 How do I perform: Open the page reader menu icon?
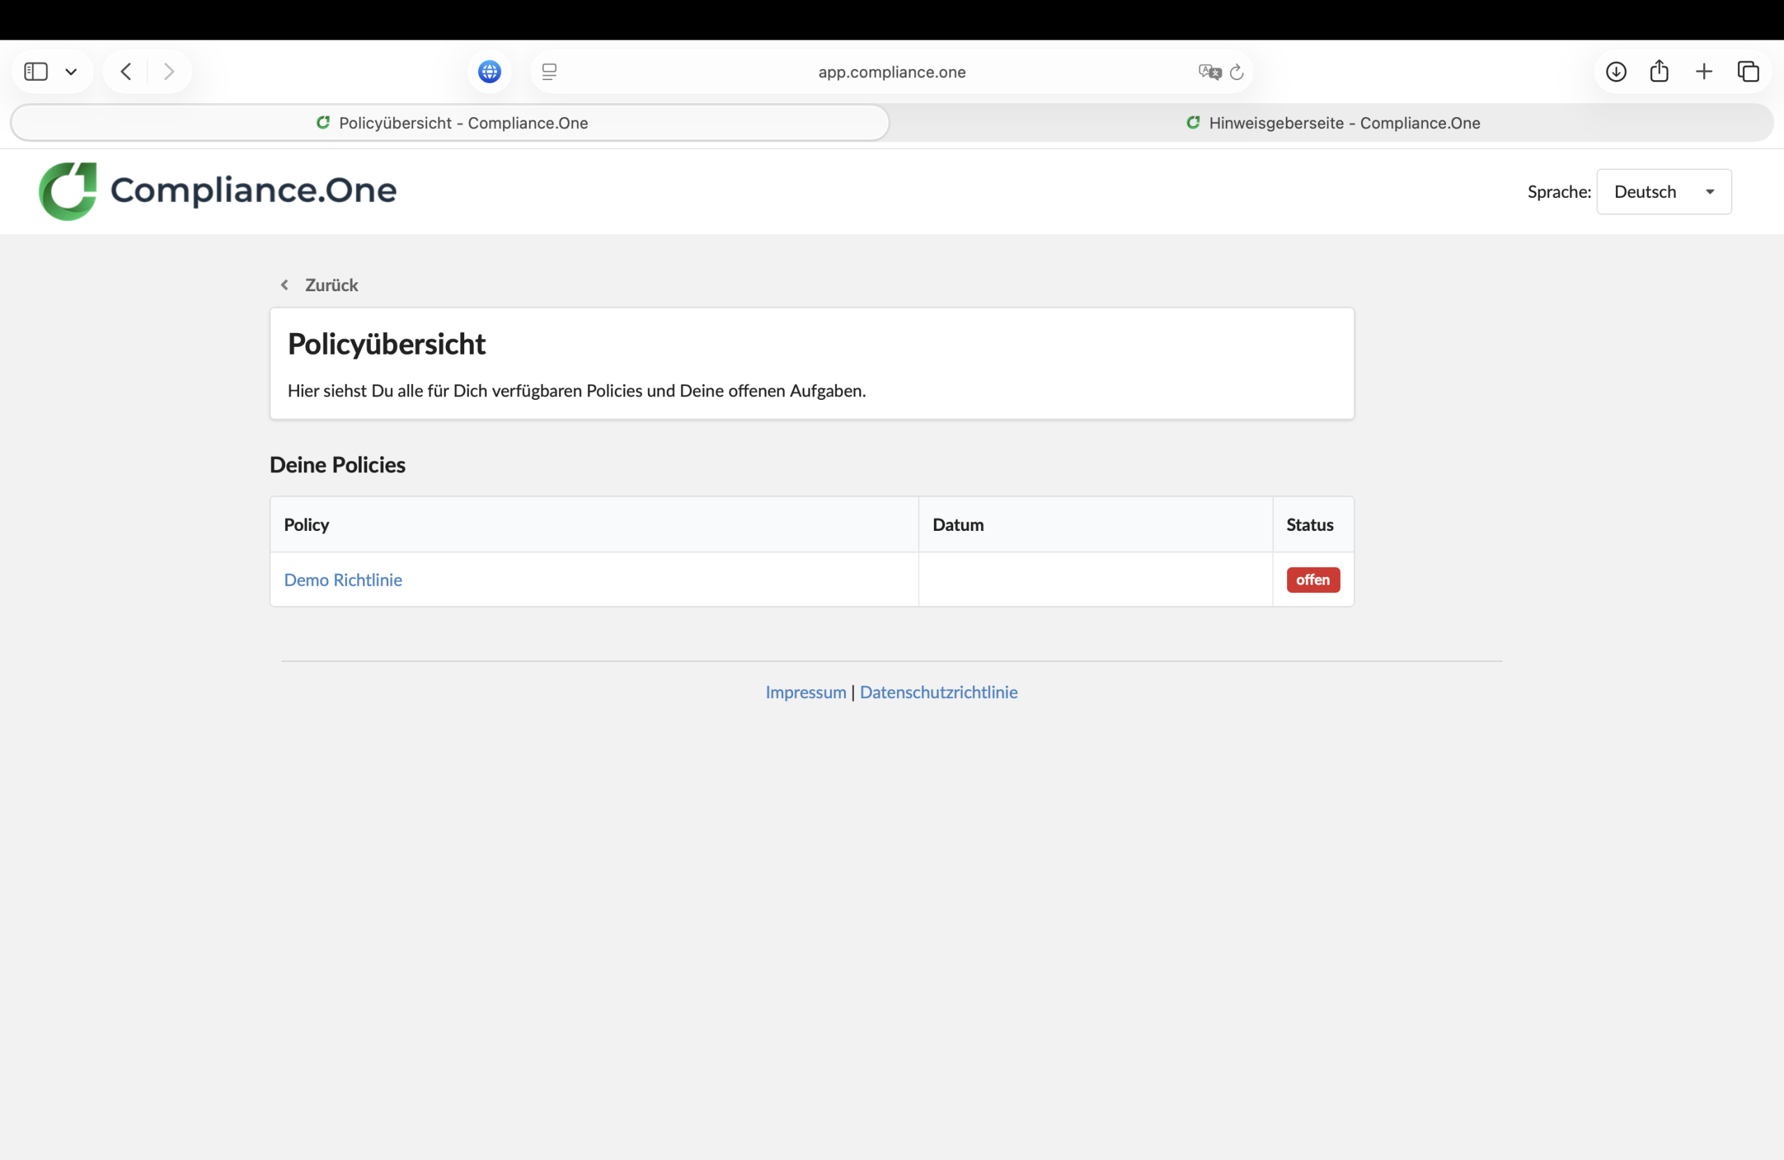[549, 72]
